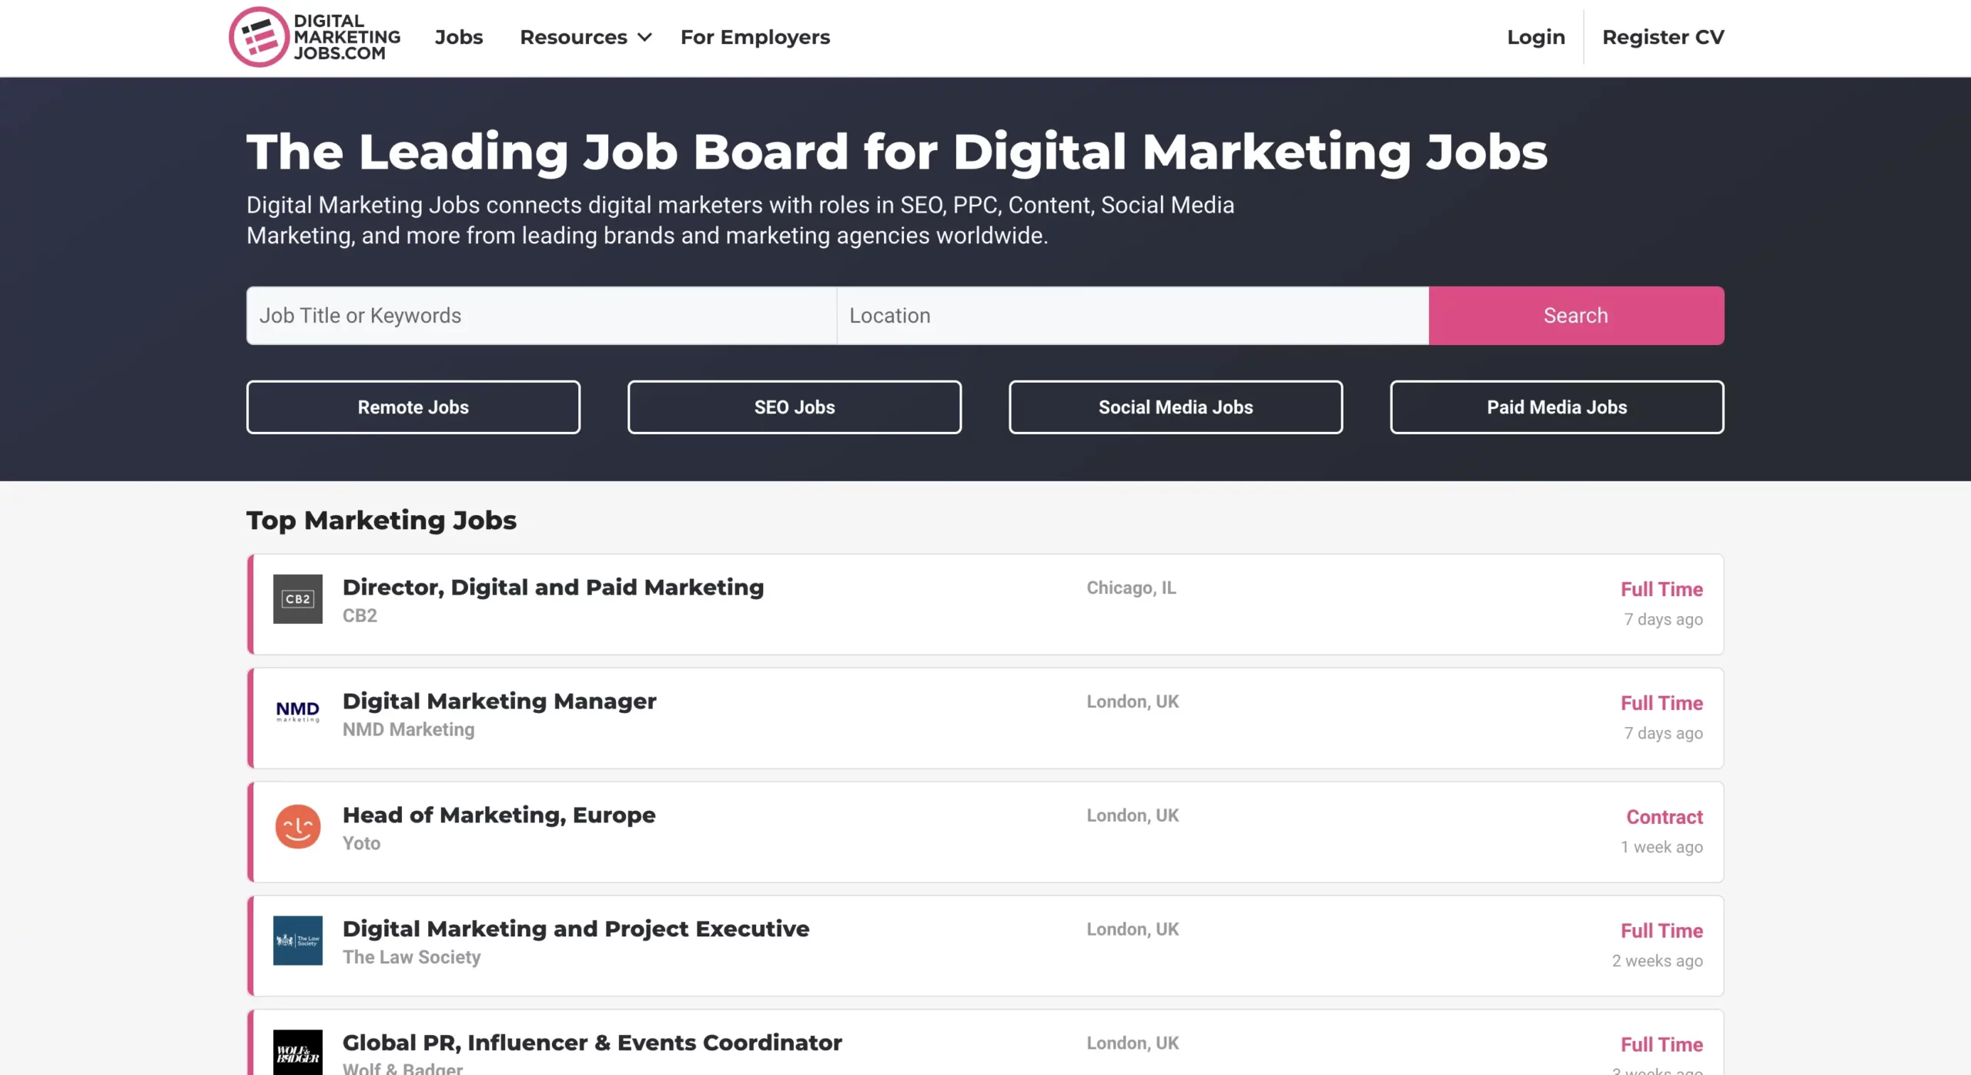Select the SEO Jobs filter

(x=794, y=407)
